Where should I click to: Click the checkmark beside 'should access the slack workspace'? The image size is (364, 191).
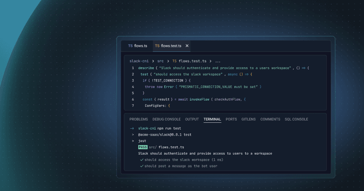(x=142, y=160)
